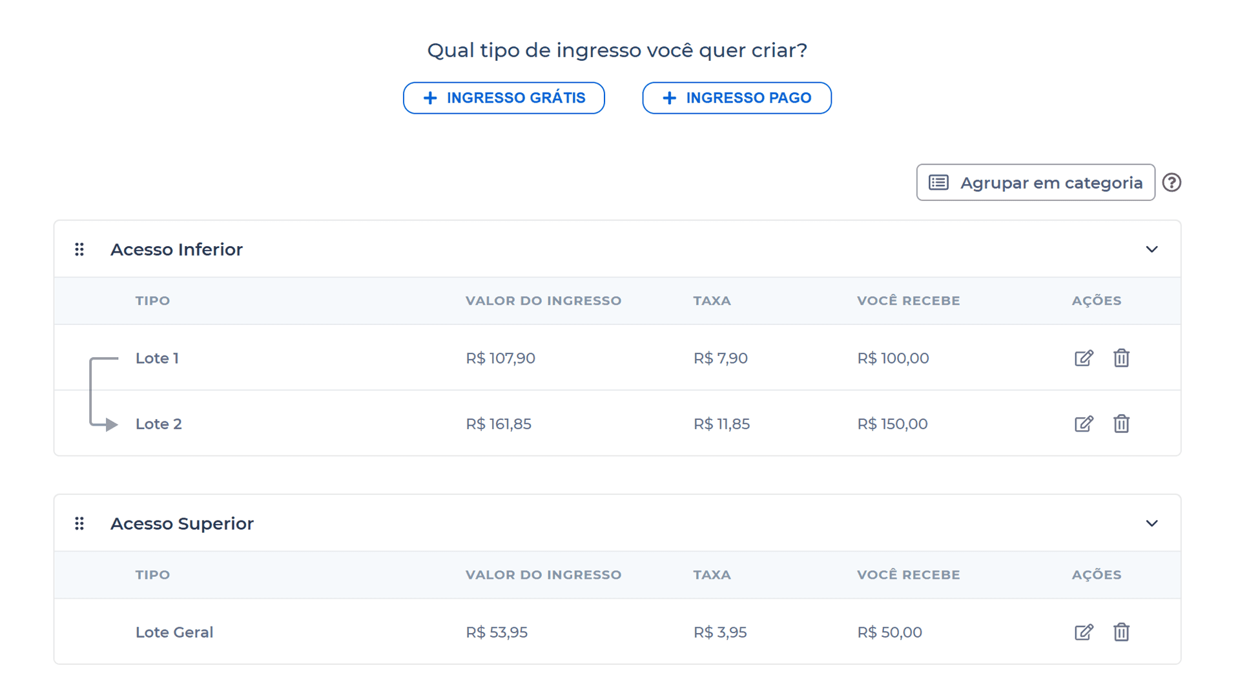Click Agrupar em categoria button
Image resolution: width=1240 pixels, height=697 pixels.
(x=1035, y=183)
